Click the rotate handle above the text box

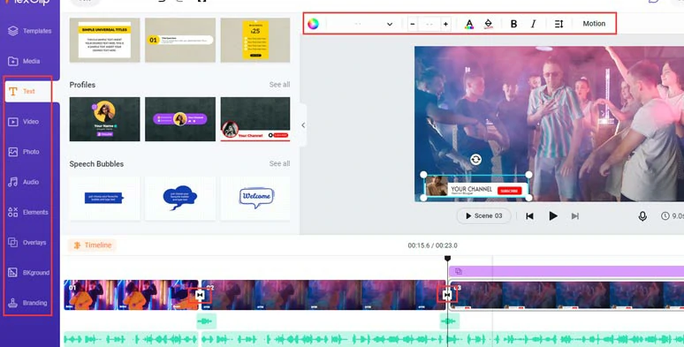[x=476, y=160]
